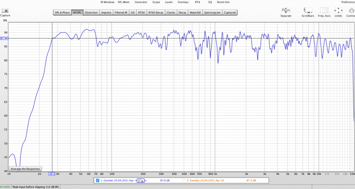Open the Generator tool
The height and width of the screenshot is (189, 355).
click(141, 2)
